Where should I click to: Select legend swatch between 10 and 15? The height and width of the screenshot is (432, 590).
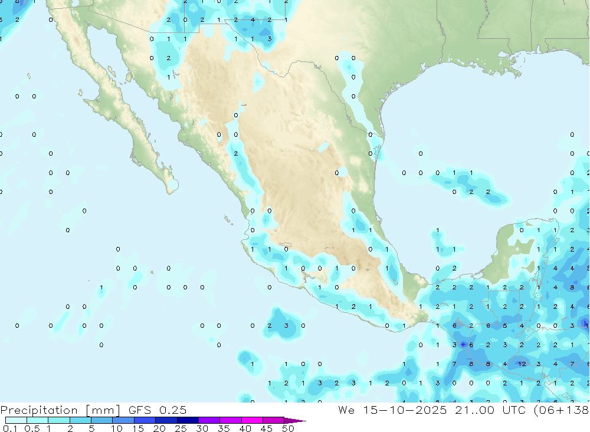coord(123,420)
